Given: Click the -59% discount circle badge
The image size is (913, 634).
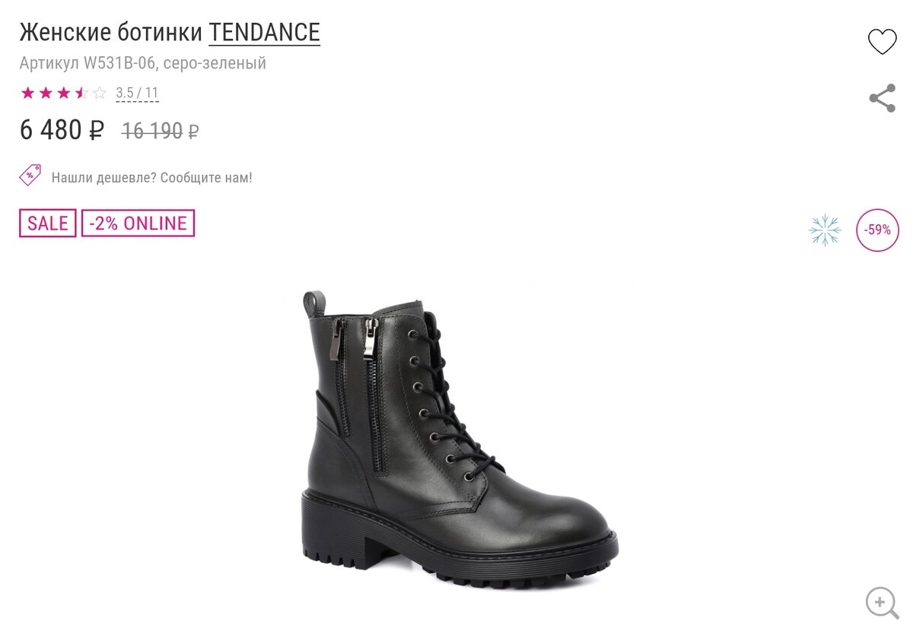Looking at the screenshot, I should coord(877,230).
